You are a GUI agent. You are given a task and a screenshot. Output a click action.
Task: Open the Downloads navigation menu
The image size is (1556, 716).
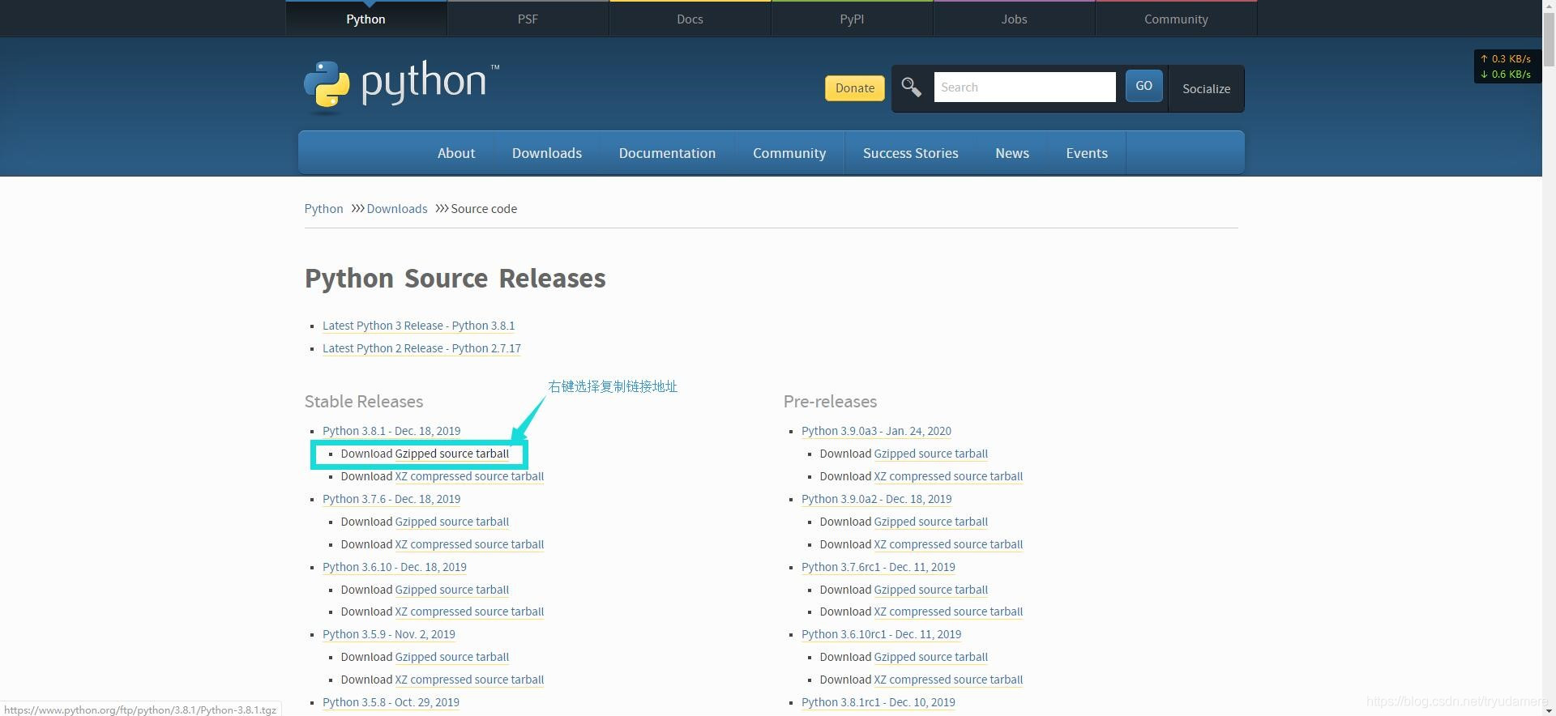[x=547, y=153]
